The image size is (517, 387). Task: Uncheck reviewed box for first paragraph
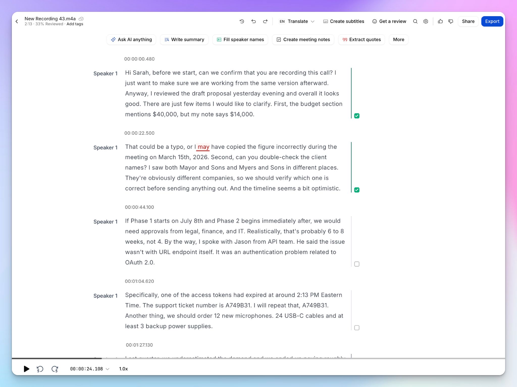pos(357,116)
